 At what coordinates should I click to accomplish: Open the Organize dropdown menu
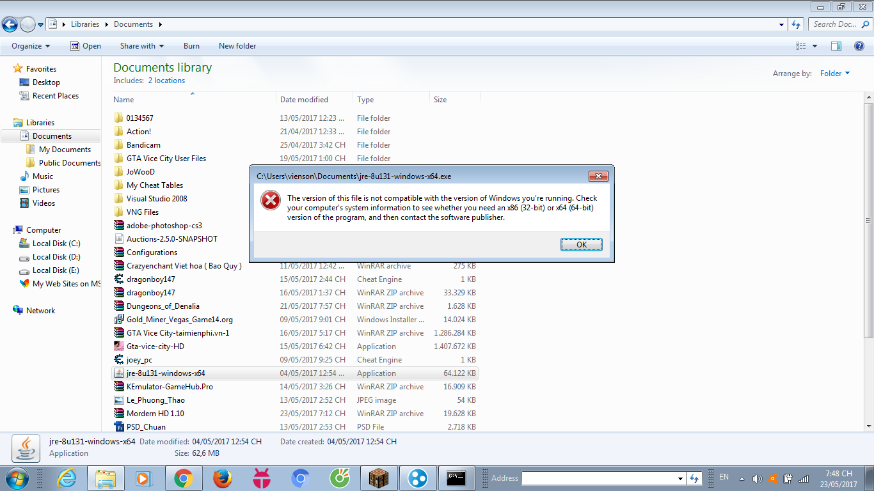pyautogui.click(x=31, y=46)
